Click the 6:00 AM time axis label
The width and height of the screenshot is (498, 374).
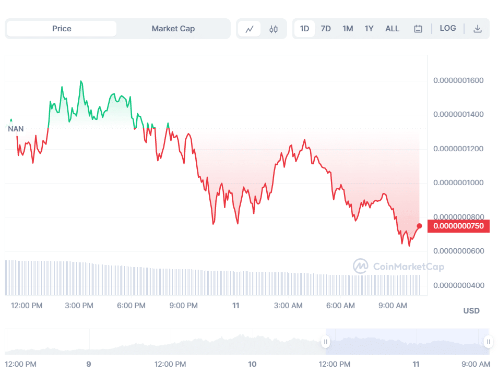pos(340,306)
